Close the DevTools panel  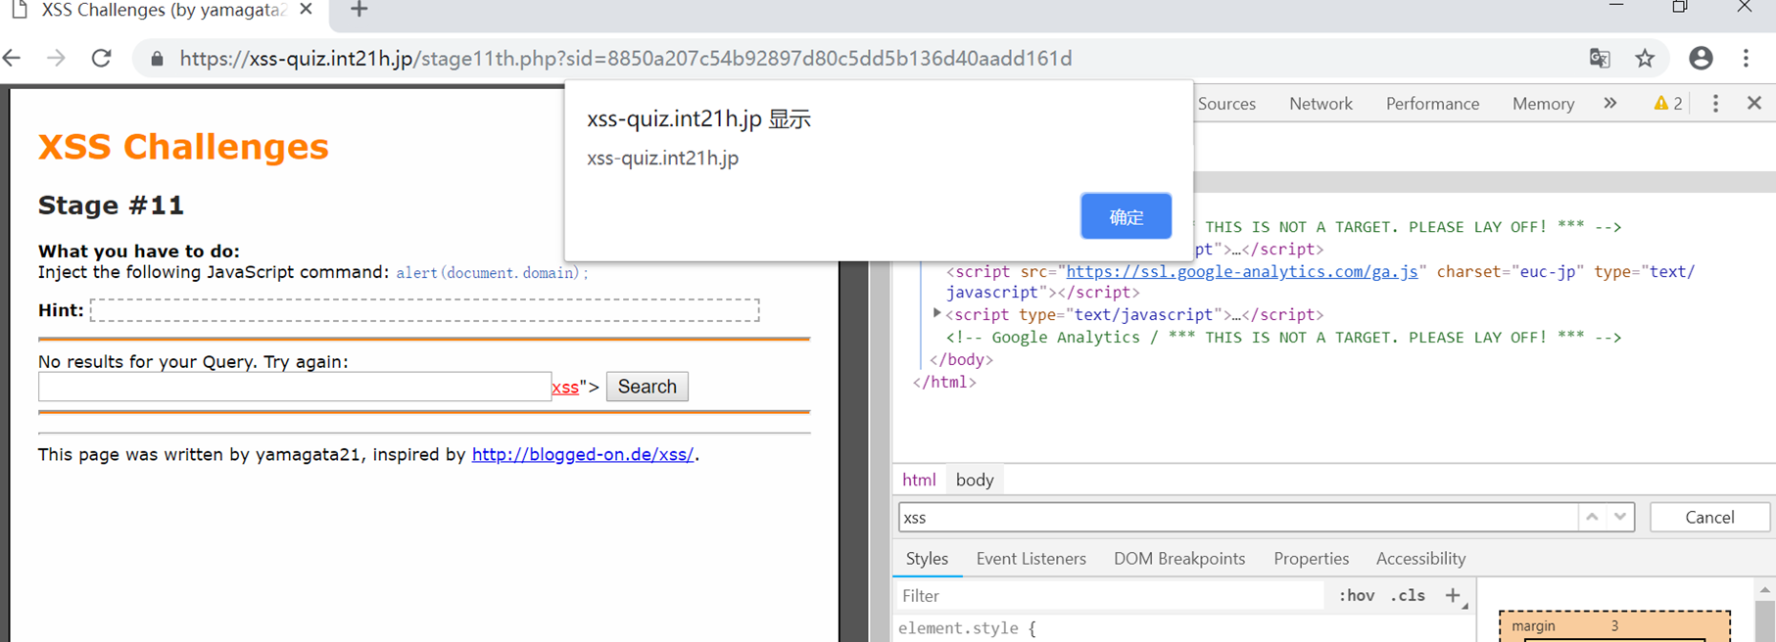[x=1754, y=103]
